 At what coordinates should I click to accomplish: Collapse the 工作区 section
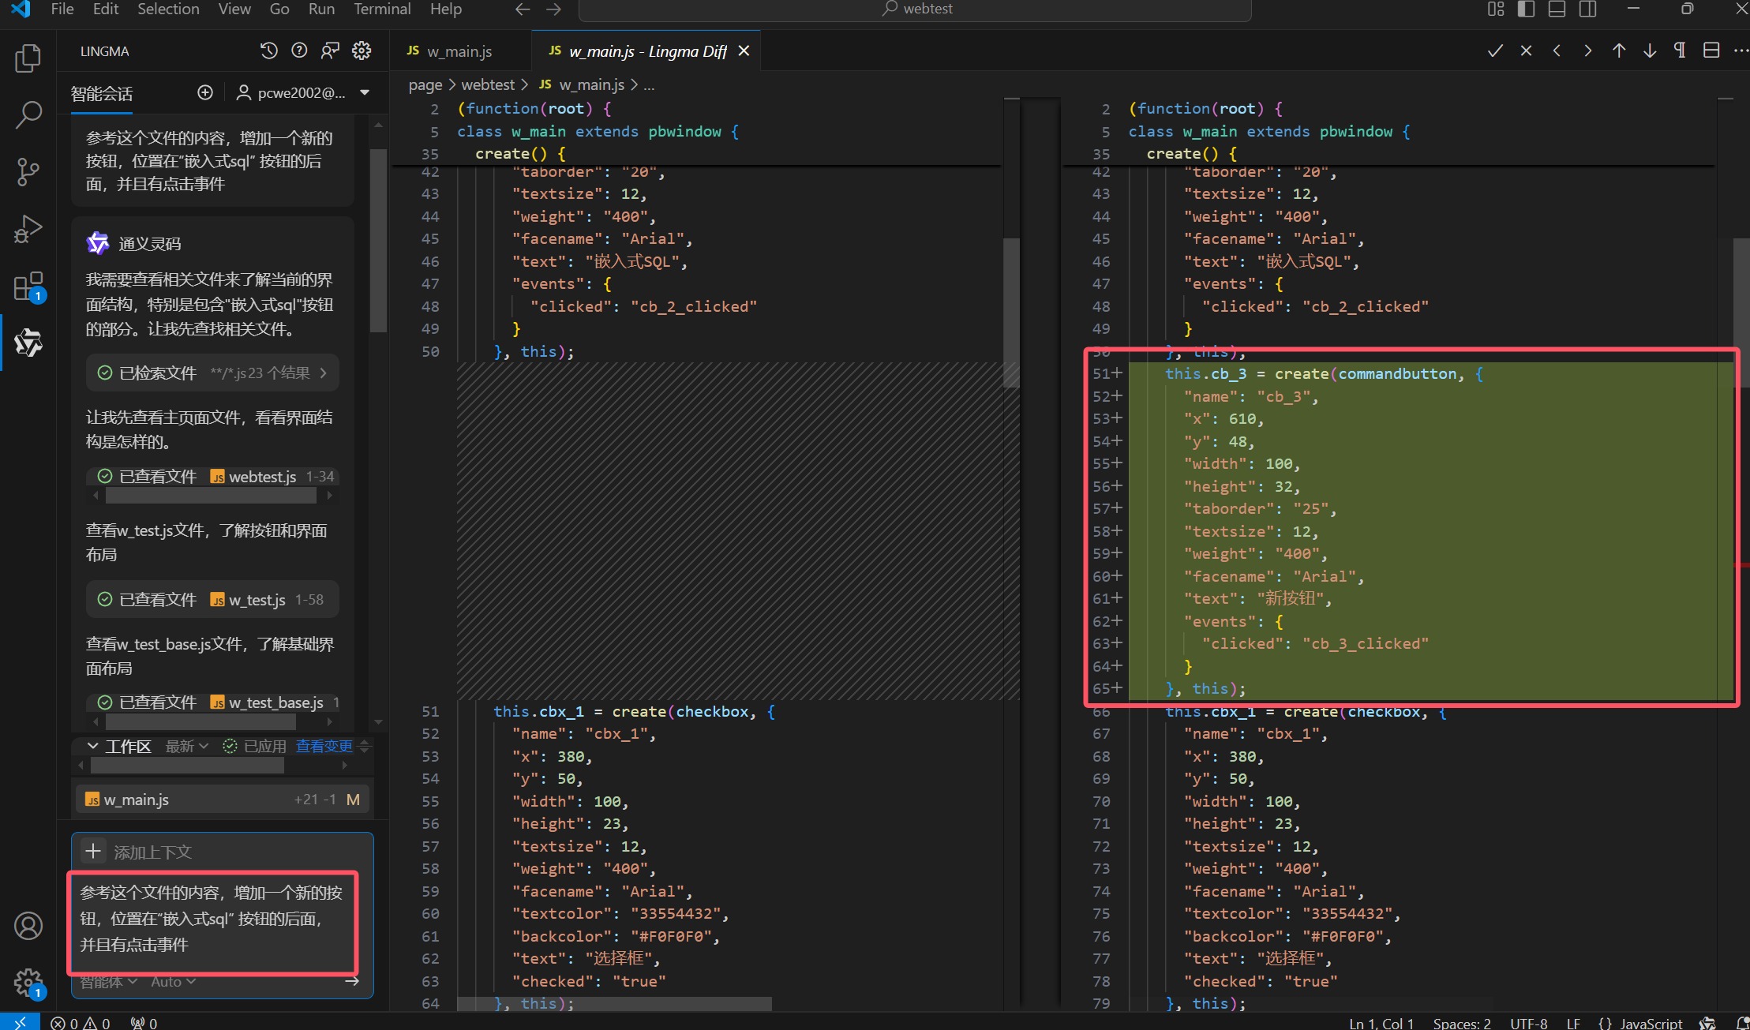click(x=92, y=746)
